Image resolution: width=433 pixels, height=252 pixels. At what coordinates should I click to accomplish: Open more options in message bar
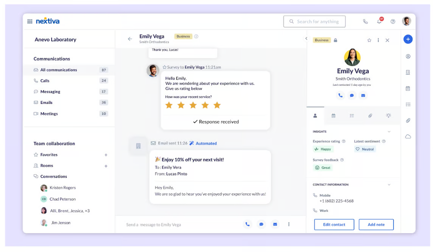289,224
